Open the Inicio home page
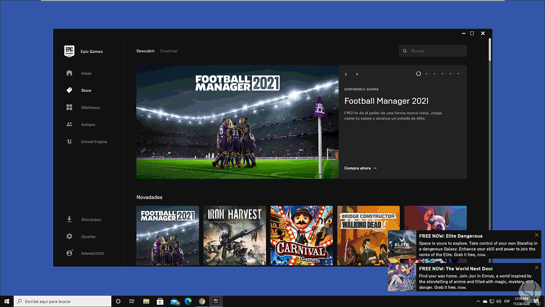 coord(79,73)
